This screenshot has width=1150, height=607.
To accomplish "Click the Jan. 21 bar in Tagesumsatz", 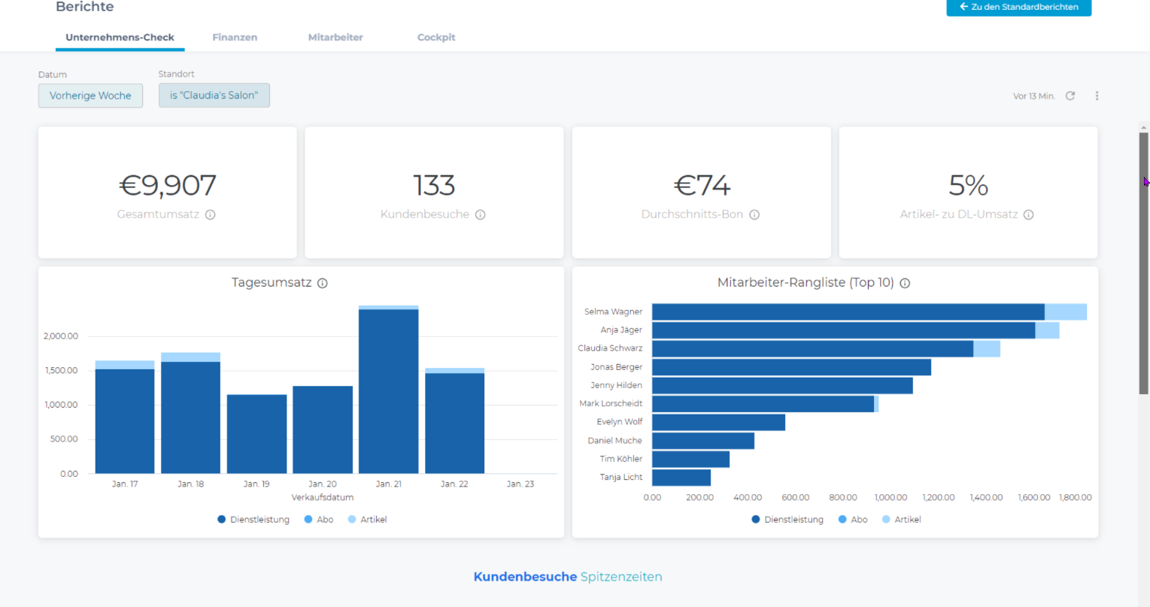I will point(388,391).
